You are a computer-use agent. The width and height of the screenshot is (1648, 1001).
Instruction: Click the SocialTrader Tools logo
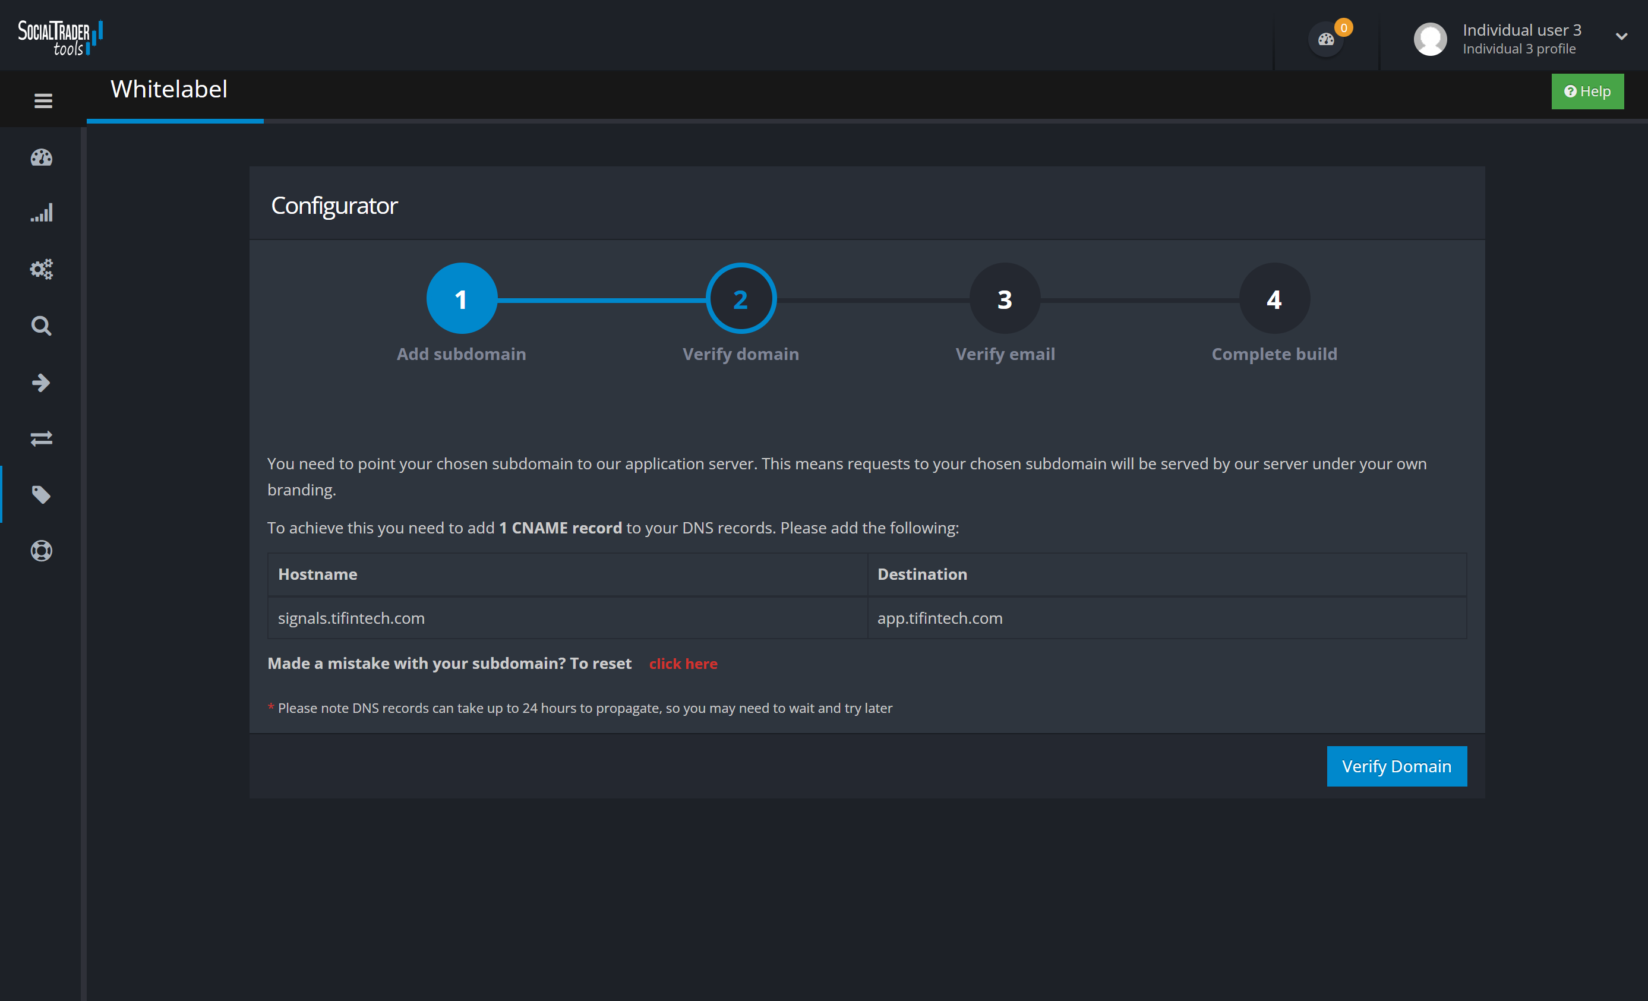tap(59, 36)
